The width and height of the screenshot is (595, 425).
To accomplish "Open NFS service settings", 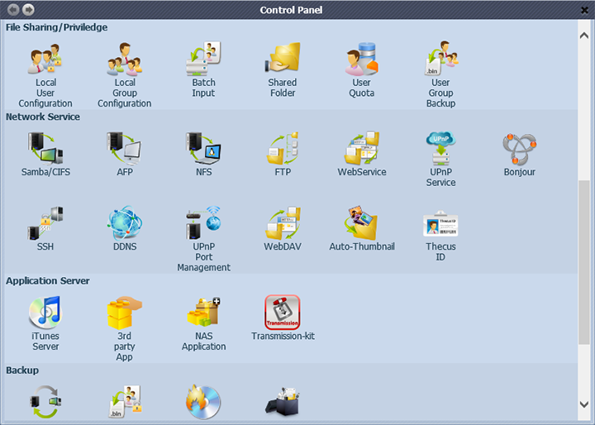I will (x=203, y=149).
